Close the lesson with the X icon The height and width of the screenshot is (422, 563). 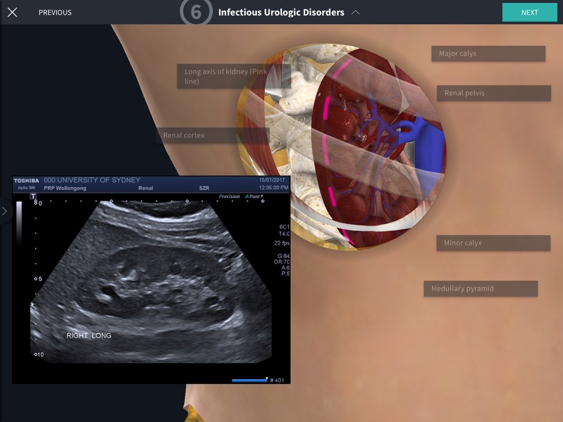[12, 12]
